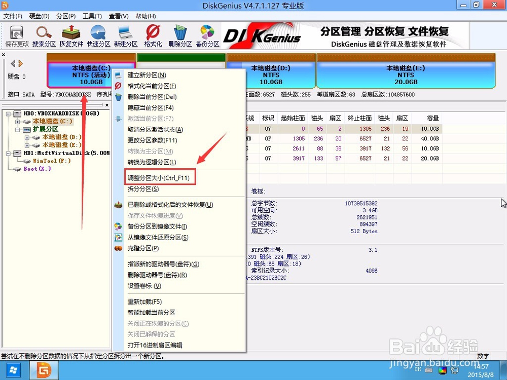507x380 pixels.
Task: Select 备份分区到镜像文件(I) entry
Action: tap(157, 226)
